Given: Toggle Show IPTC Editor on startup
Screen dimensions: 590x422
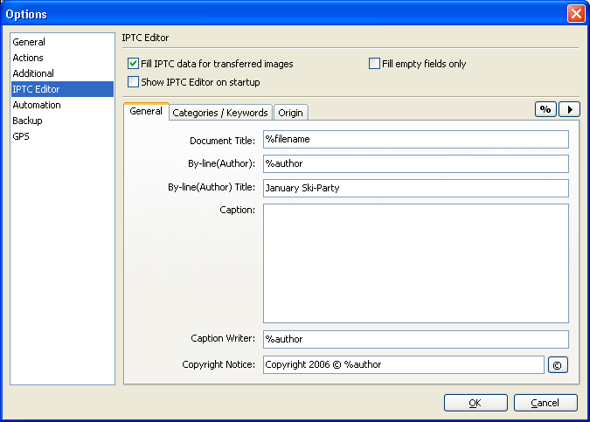Looking at the screenshot, I should click(133, 82).
